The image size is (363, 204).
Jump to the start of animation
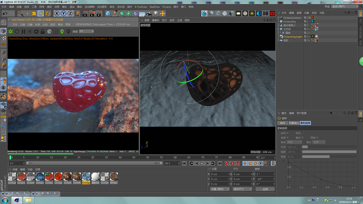pyautogui.click(x=184, y=163)
